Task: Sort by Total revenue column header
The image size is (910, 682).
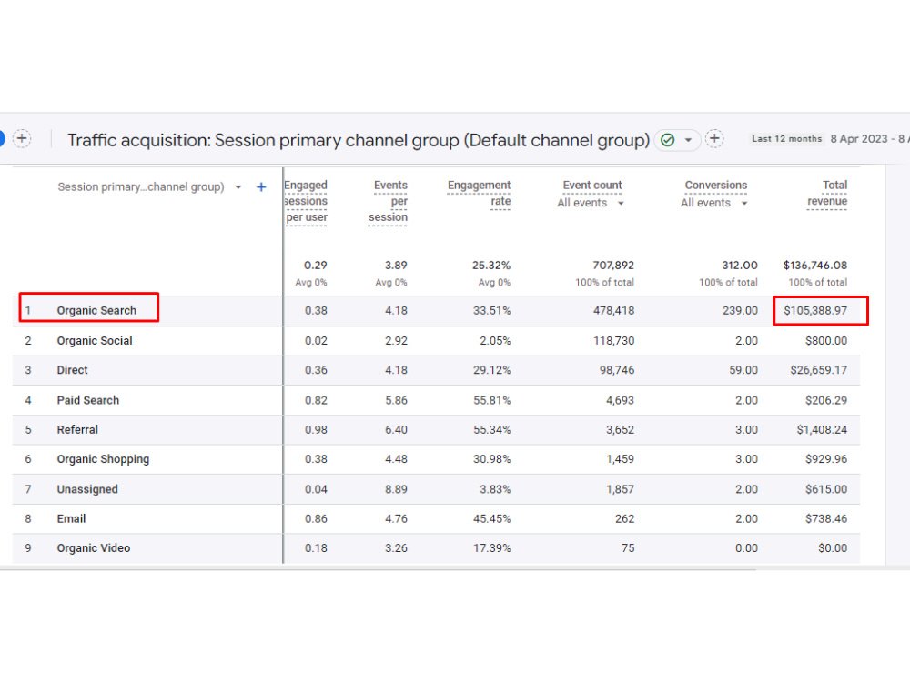Action: (827, 193)
